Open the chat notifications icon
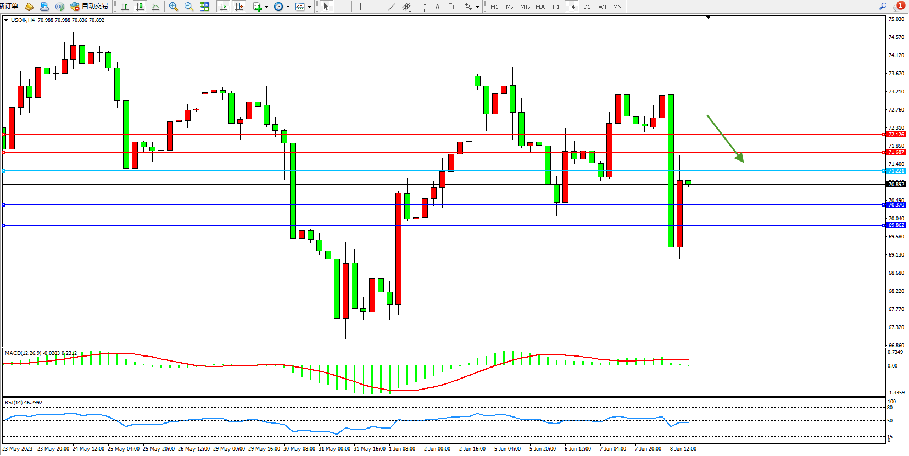Screen dimensions: 909x456 [898, 7]
